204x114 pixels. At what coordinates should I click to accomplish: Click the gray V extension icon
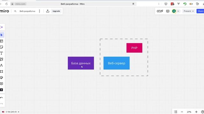178,4
